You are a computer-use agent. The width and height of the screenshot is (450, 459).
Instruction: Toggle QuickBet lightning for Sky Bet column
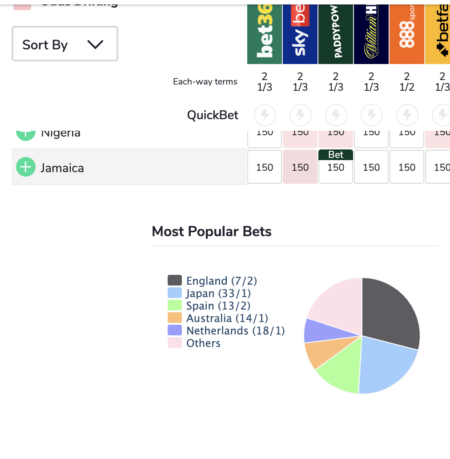(301, 115)
